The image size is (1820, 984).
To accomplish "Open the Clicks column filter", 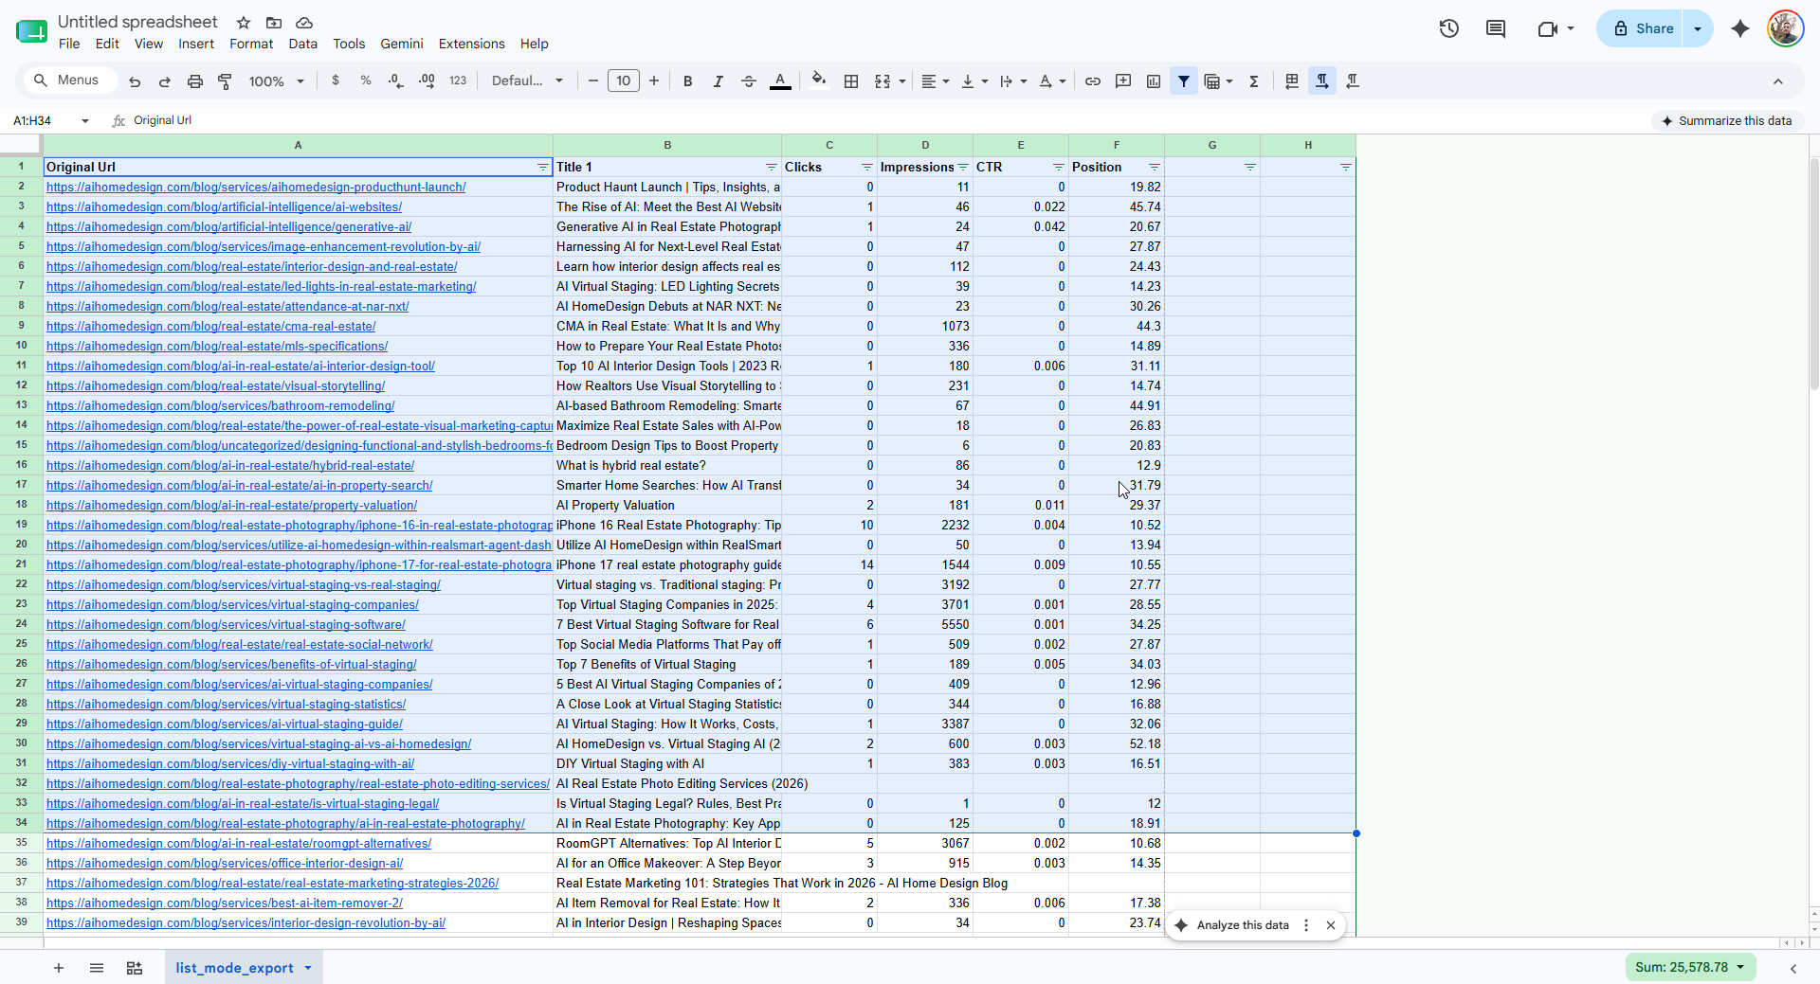I will (x=866, y=168).
